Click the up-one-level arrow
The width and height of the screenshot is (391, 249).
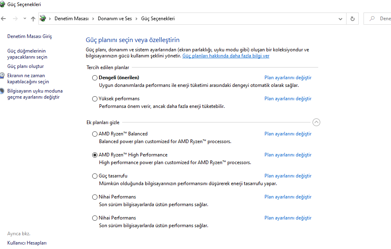[33, 19]
